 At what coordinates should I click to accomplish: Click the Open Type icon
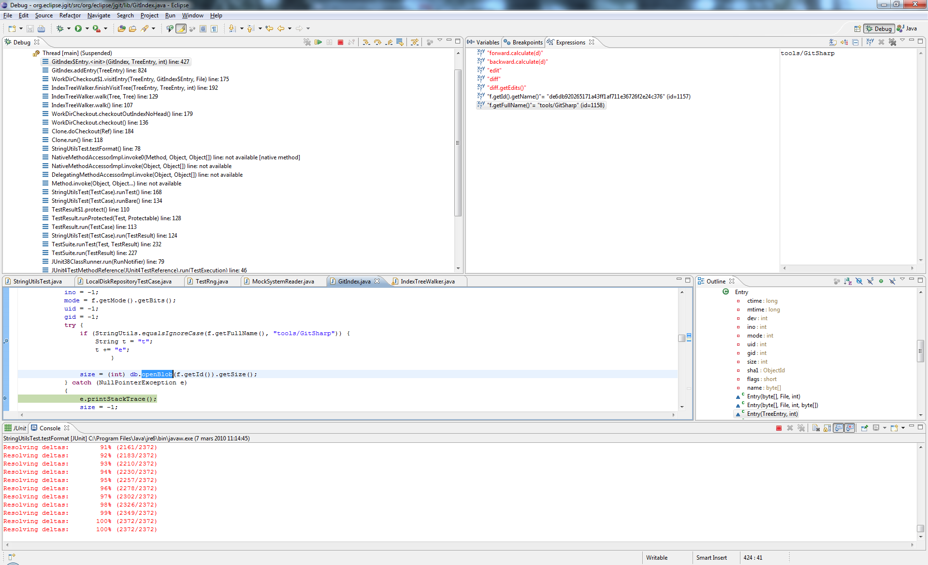click(122, 29)
